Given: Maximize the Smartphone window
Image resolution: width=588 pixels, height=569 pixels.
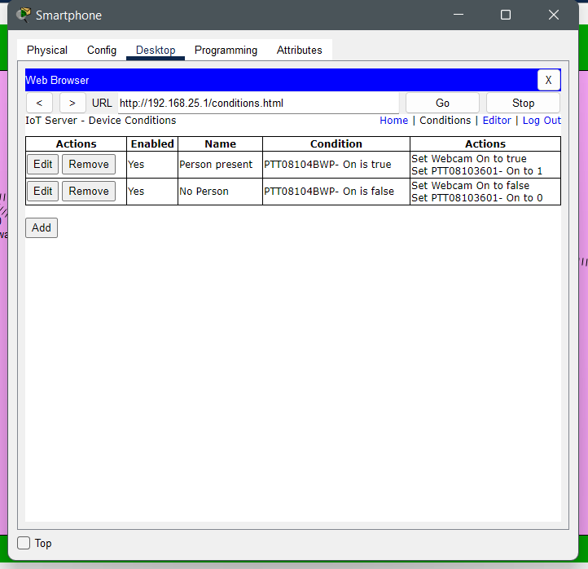Looking at the screenshot, I should [506, 15].
